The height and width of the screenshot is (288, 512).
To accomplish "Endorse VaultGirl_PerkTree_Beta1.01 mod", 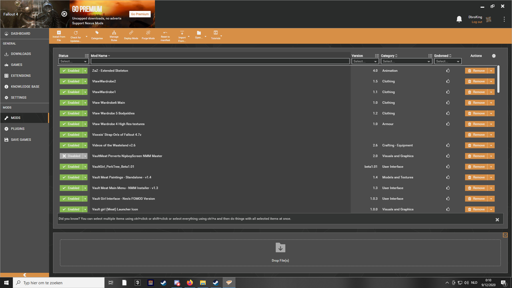I will click(x=448, y=166).
